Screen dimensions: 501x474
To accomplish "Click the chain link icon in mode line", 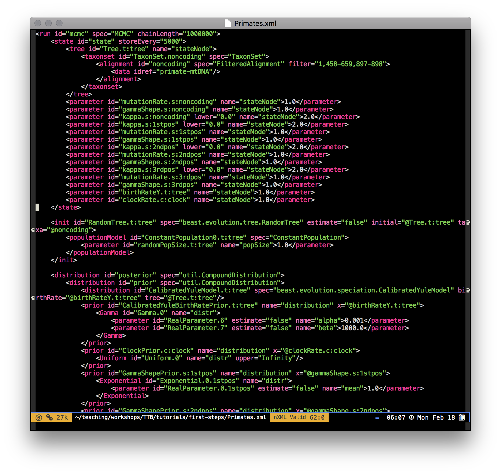I will coord(49,417).
